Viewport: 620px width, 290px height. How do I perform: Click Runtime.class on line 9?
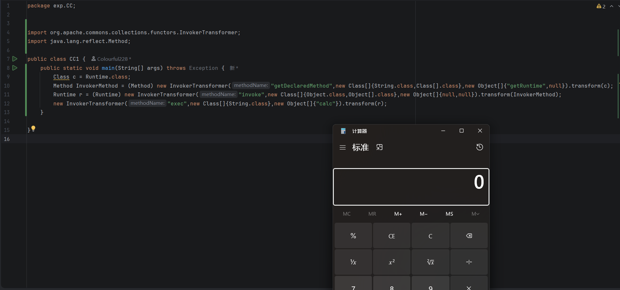pyautogui.click(x=107, y=77)
